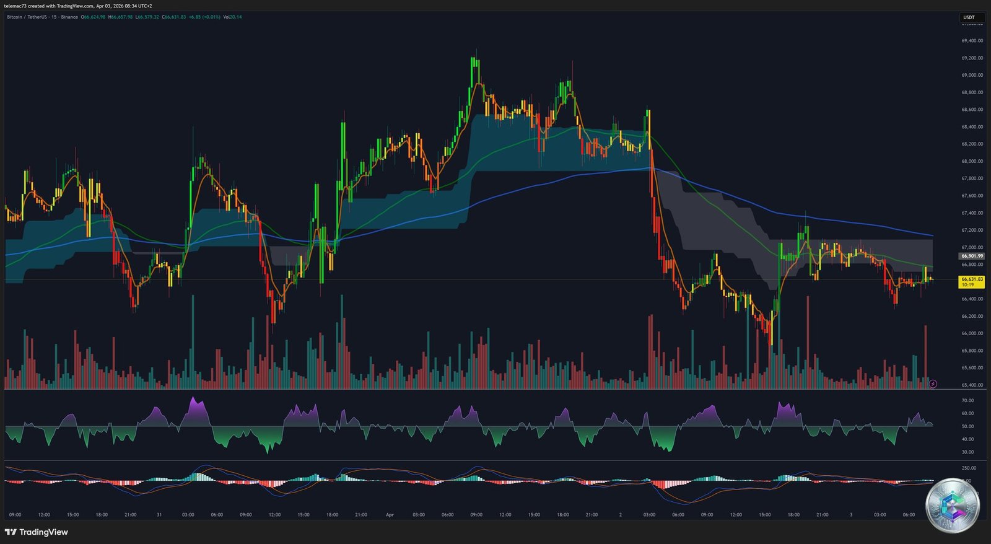Click the open value O66,624.98
Viewport: 991px width, 544px height.
93,17
